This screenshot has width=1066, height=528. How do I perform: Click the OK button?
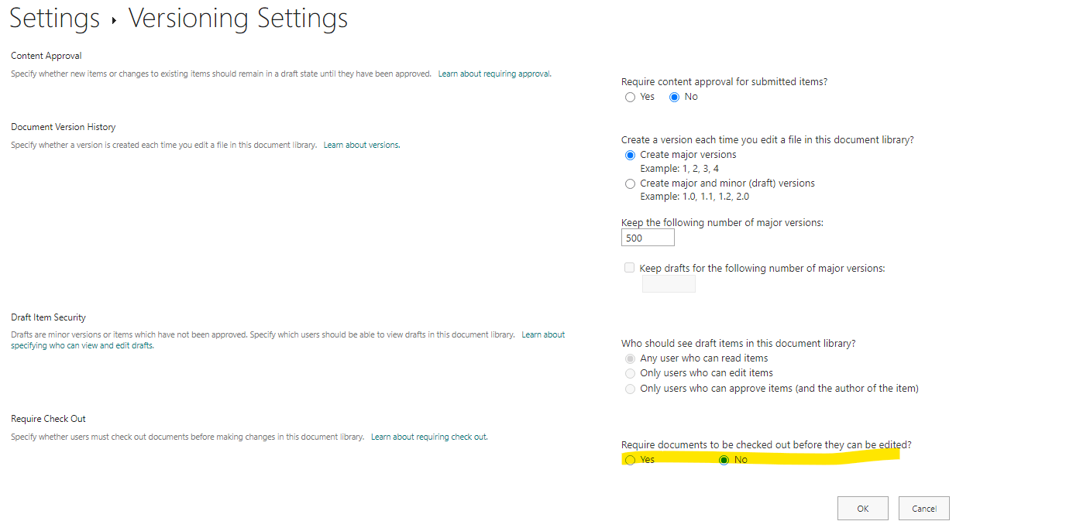863,509
